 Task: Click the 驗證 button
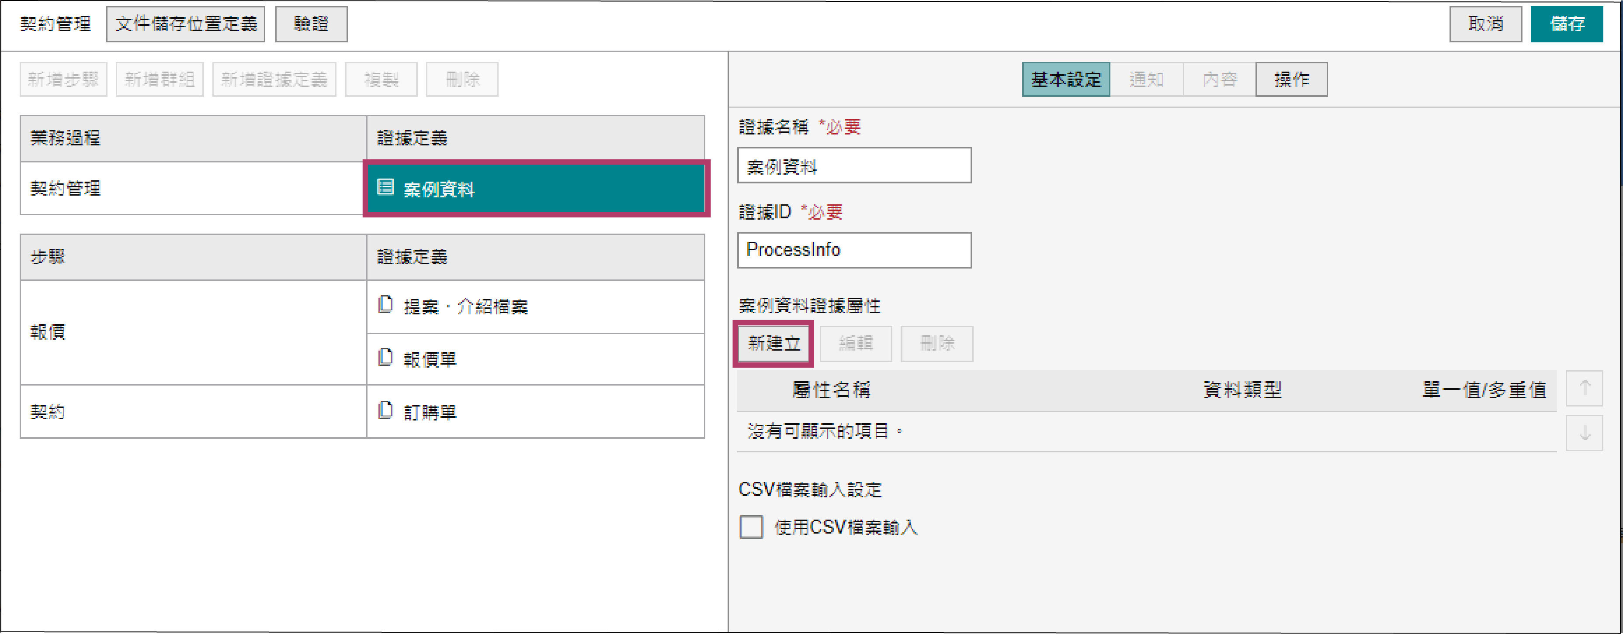pos(311,24)
